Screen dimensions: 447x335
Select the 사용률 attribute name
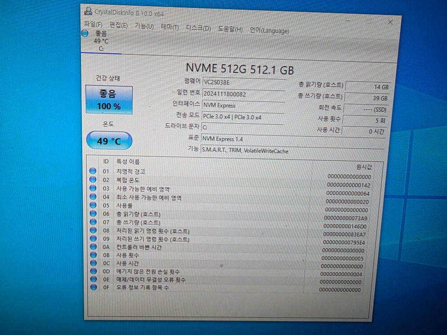click(124, 205)
